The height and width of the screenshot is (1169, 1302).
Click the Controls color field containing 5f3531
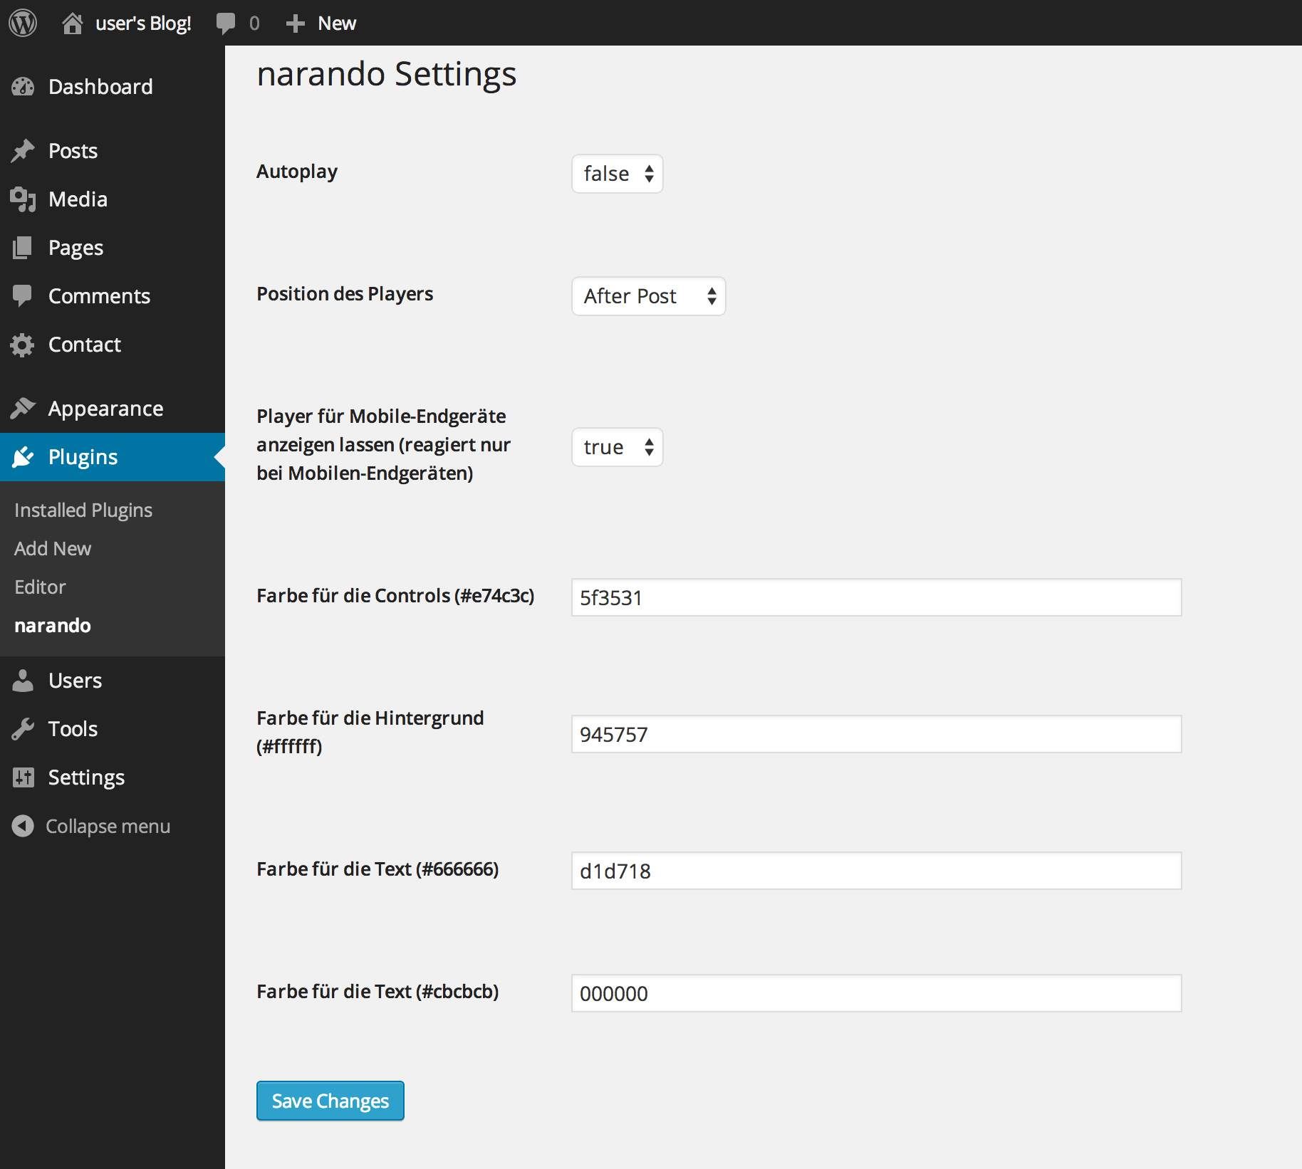click(x=876, y=597)
